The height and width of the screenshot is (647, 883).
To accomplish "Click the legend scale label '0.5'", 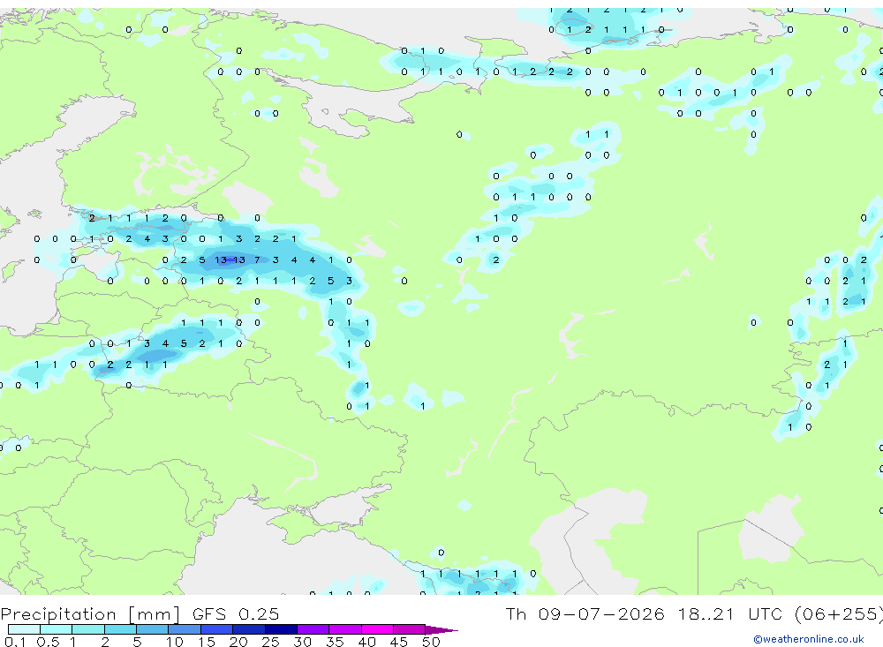I will point(48,642).
